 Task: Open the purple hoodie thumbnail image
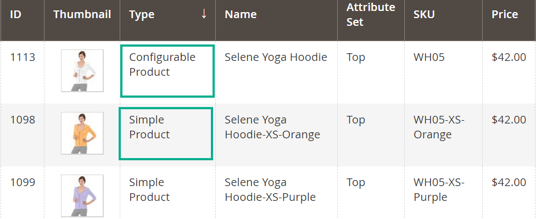coord(82,196)
